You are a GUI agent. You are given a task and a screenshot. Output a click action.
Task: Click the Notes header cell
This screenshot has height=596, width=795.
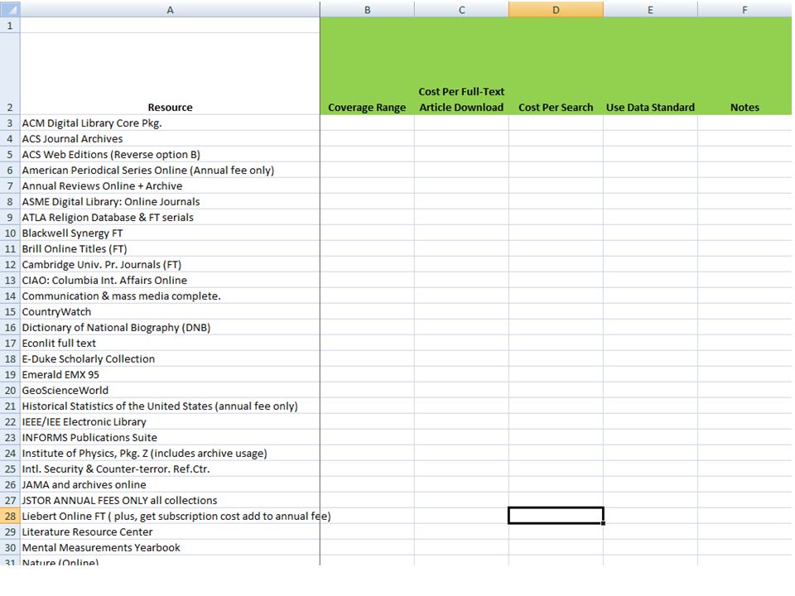click(744, 74)
